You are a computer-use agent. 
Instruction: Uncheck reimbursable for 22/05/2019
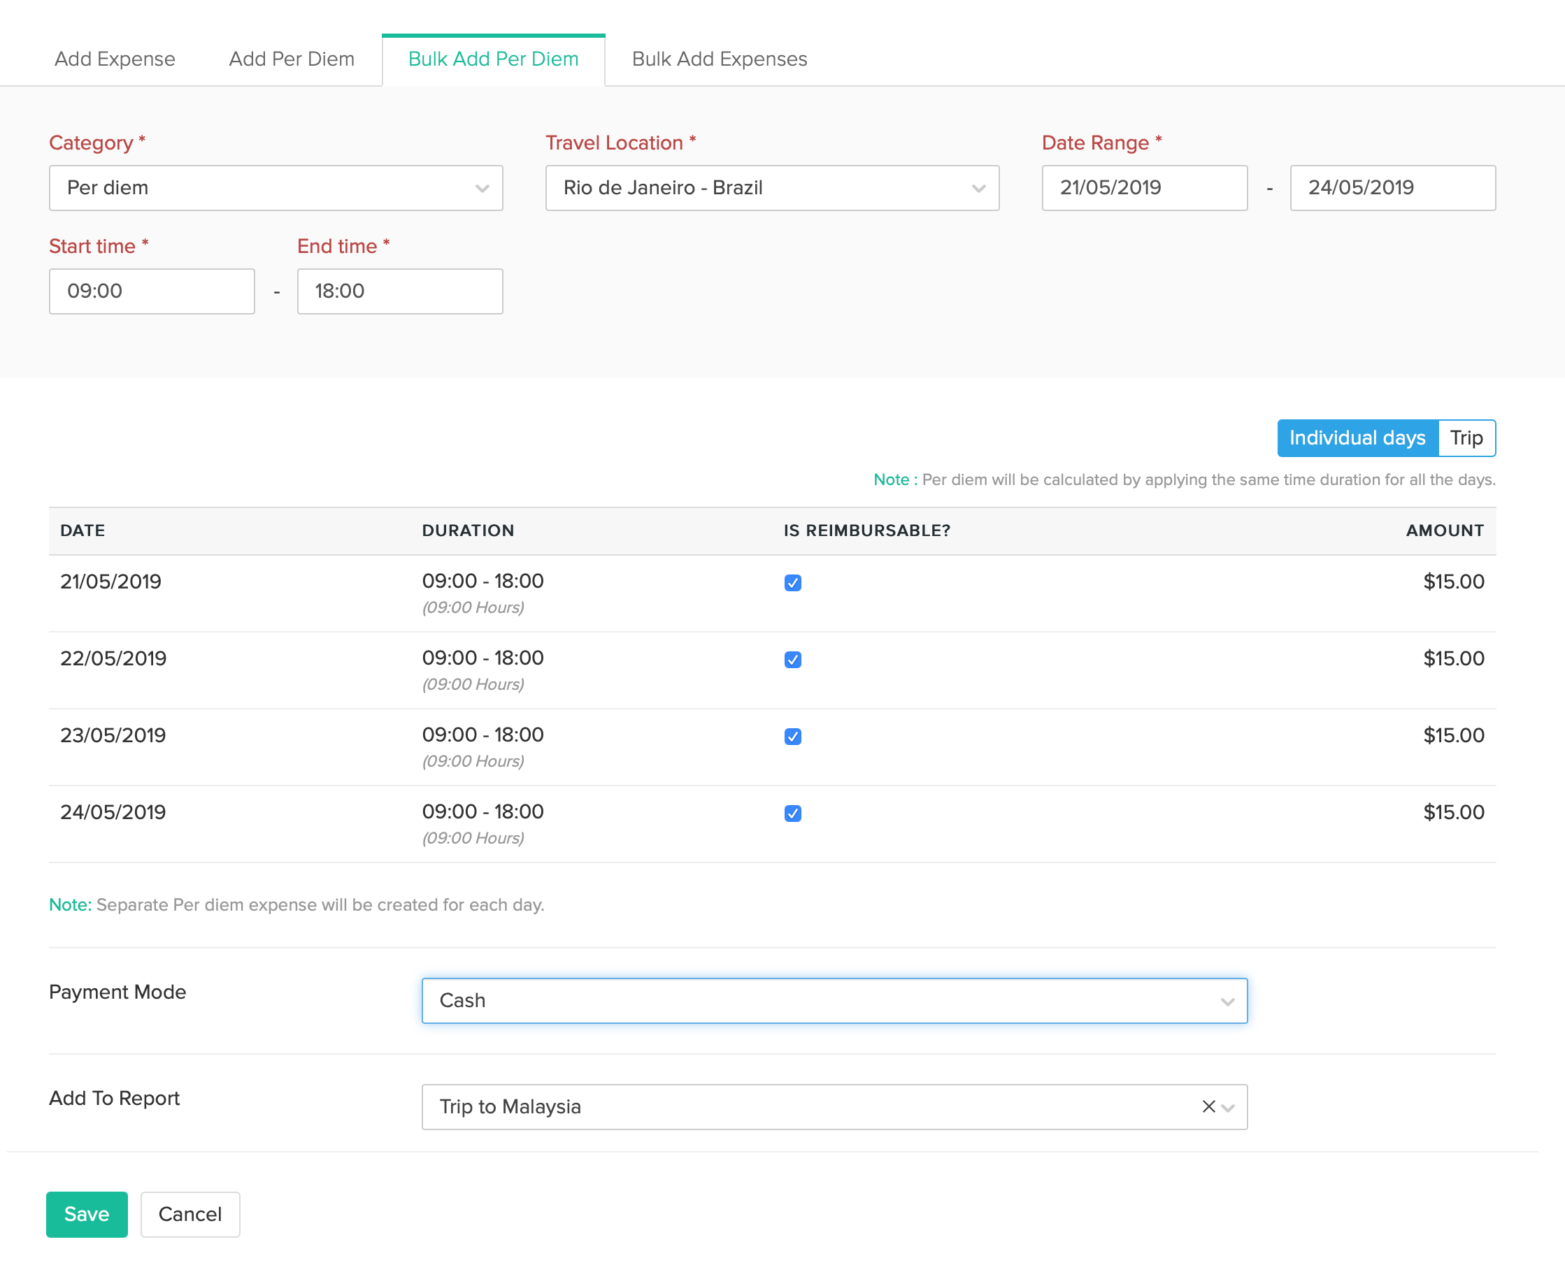[792, 660]
